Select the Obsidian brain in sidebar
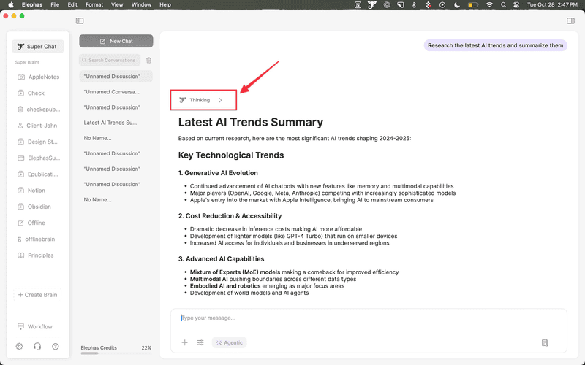The image size is (585, 365). [39, 207]
